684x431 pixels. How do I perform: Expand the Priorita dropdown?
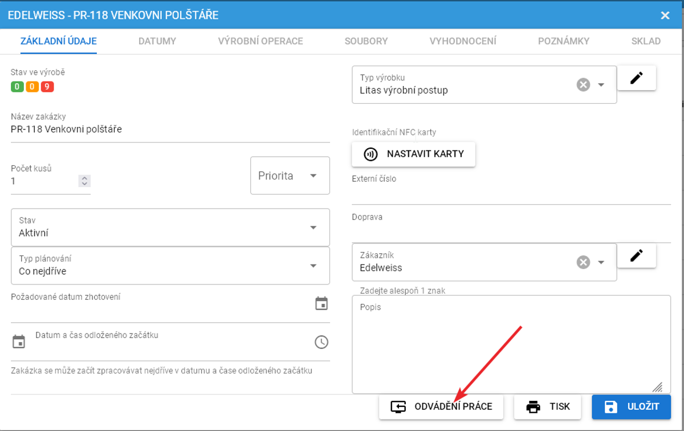[x=313, y=176]
